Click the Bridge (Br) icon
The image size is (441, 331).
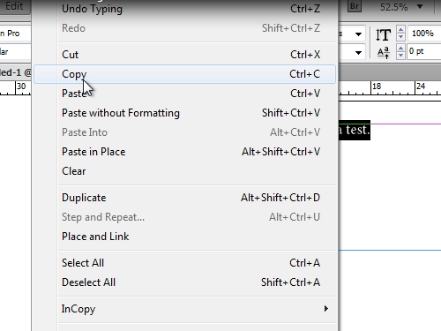point(355,6)
